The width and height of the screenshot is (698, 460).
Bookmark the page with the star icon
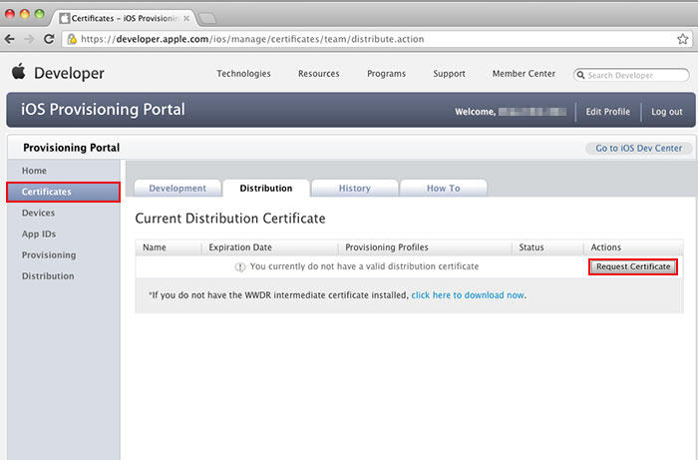(682, 39)
